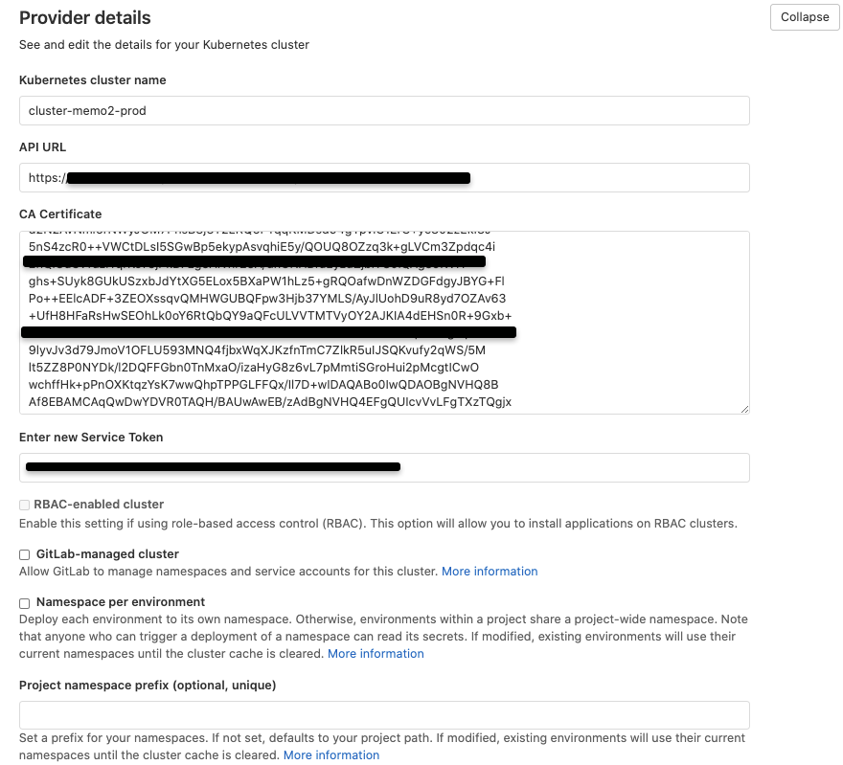Viewport: 843px width, 765px height.
Task: Click the "GitLab-managed cluster" checkbox label text
Action: point(107,554)
